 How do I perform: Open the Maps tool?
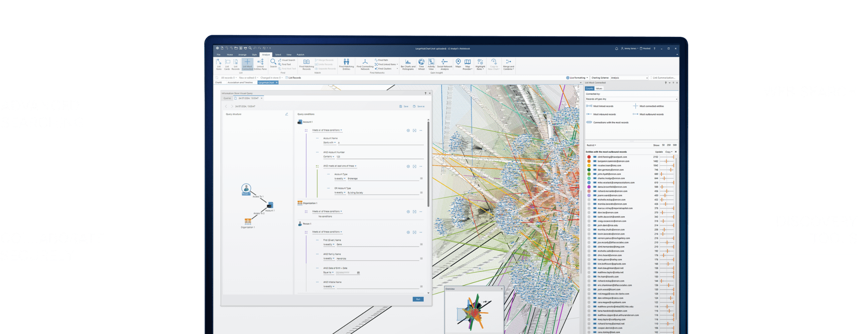[458, 63]
